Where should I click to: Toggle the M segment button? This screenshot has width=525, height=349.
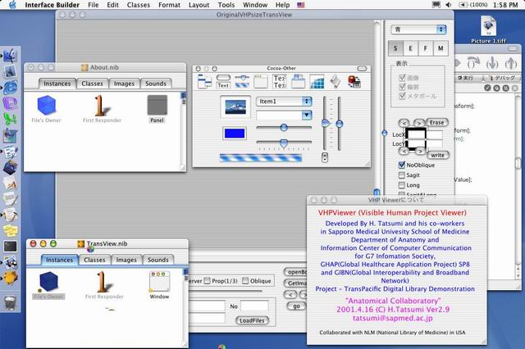click(441, 48)
